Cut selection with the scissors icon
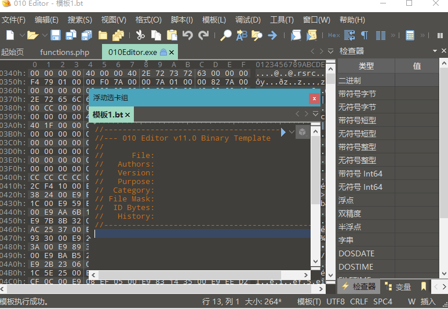Screen dimensions: 448x309 140,35
